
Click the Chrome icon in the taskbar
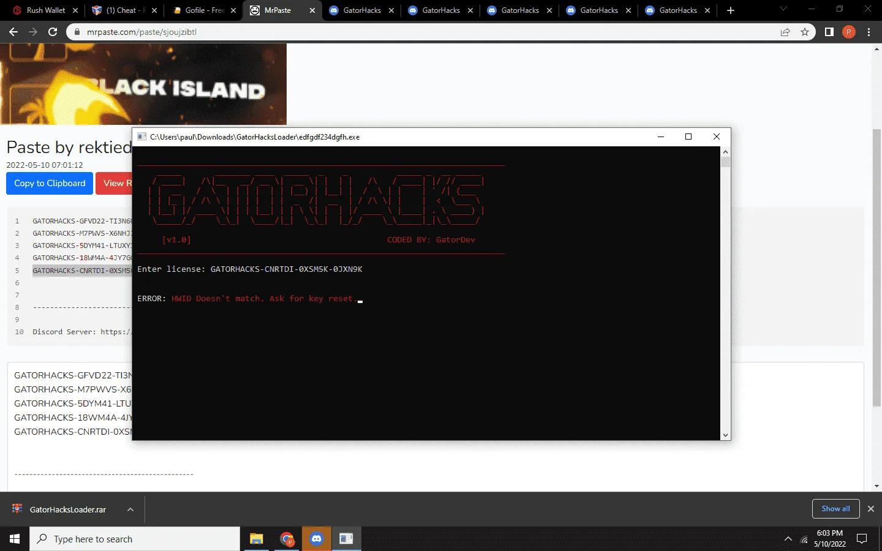(287, 539)
